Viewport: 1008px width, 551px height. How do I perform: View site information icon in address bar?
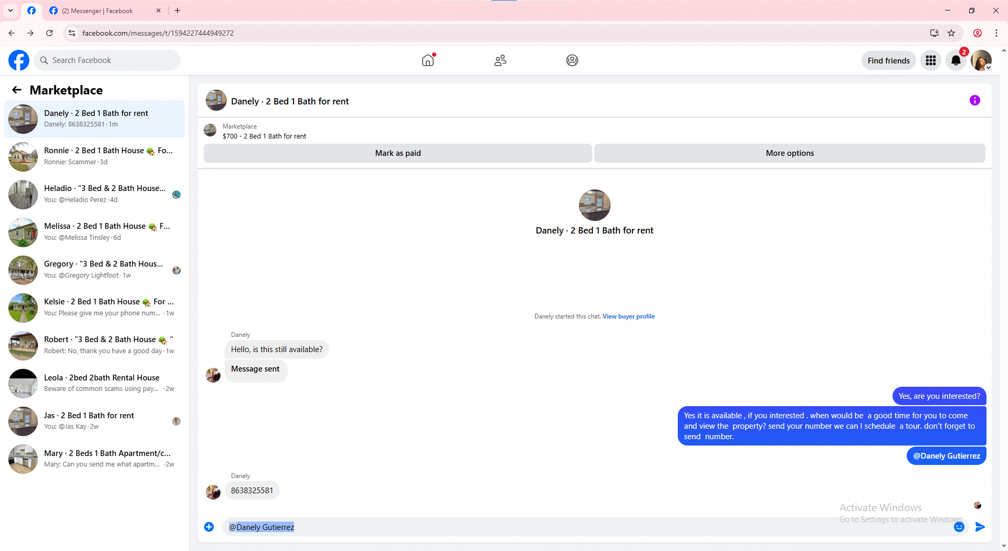(72, 33)
